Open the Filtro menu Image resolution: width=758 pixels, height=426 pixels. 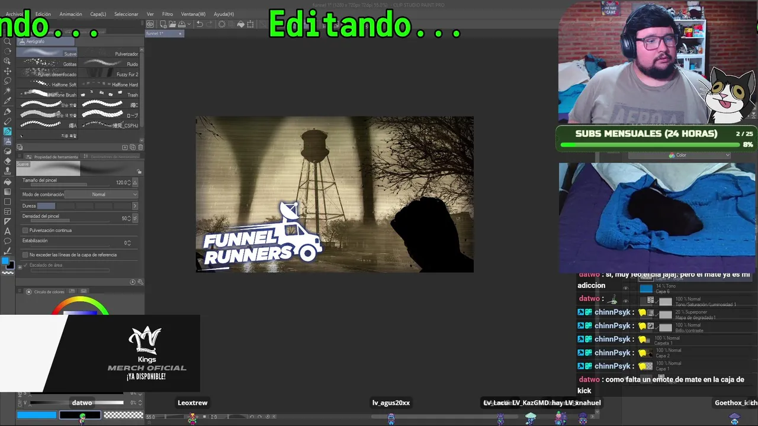point(168,14)
